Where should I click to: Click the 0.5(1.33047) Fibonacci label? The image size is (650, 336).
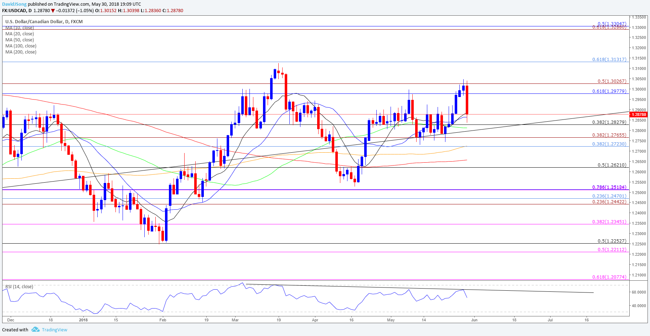pyautogui.click(x=612, y=24)
